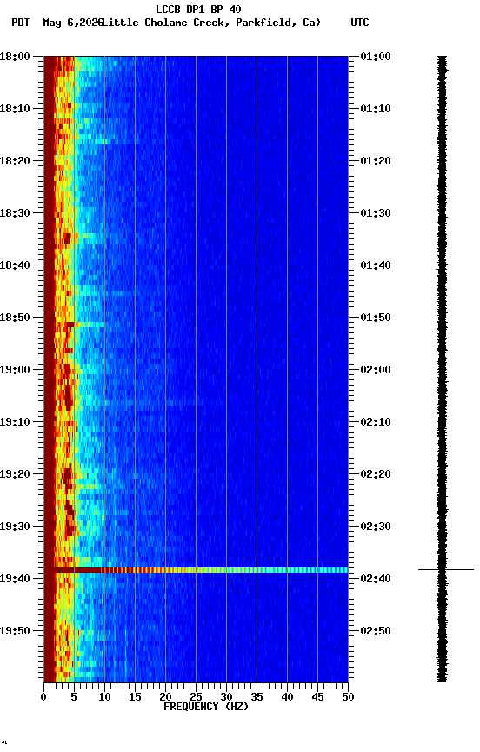Click the '0' frequency axis label
The width and height of the screenshot is (480, 752).
coord(43,697)
